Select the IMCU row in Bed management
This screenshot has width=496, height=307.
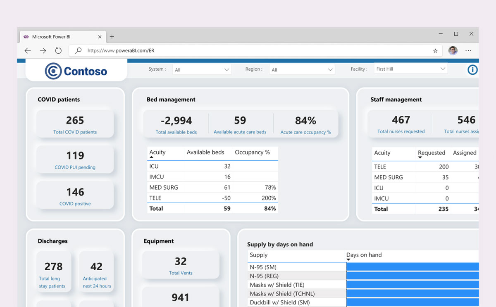tap(212, 177)
